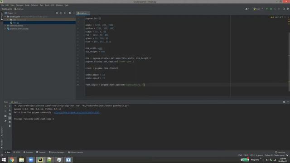Collapse the Snake game project root node
The width and height of the screenshot is (290, 163).
pos(5,17)
